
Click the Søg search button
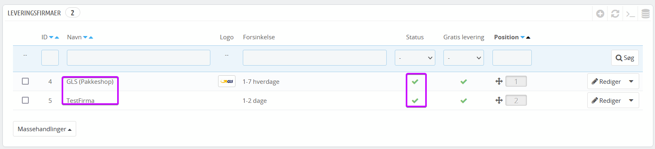[x=625, y=58]
